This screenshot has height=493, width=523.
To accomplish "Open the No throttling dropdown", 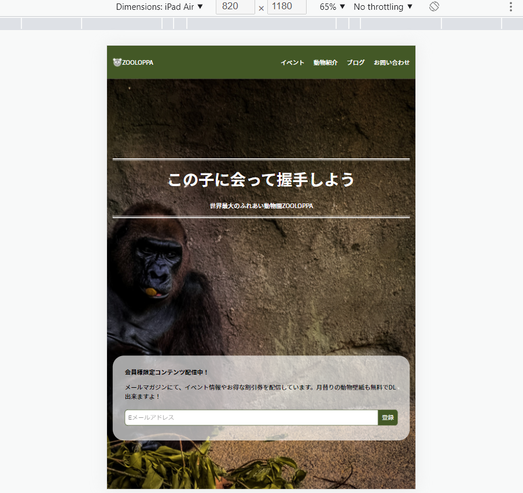I will coord(383,7).
